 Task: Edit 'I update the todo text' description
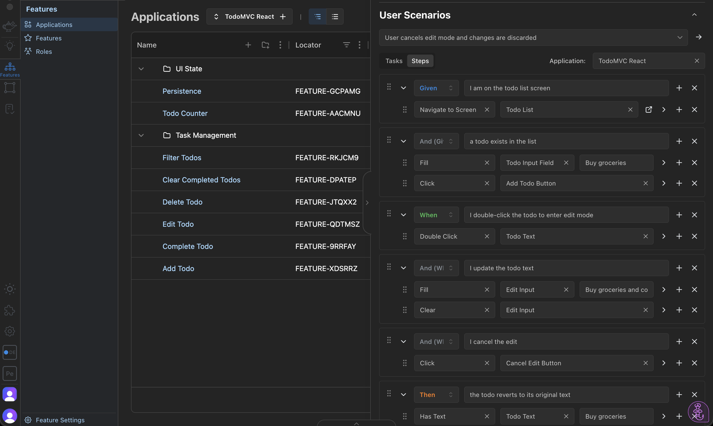566,268
